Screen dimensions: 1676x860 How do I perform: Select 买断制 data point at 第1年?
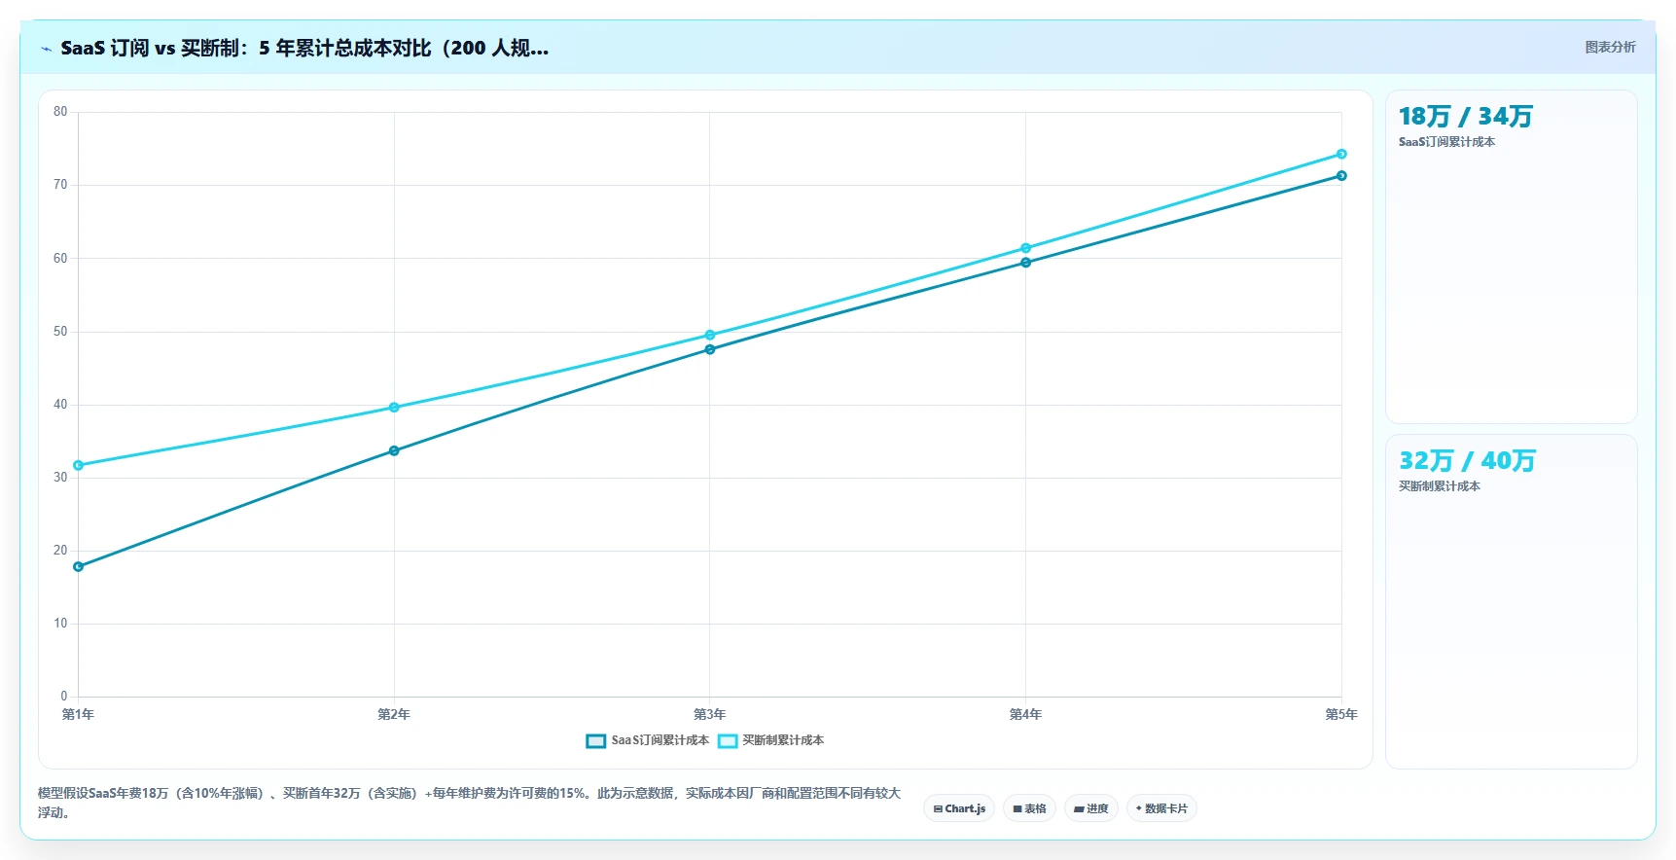click(78, 465)
